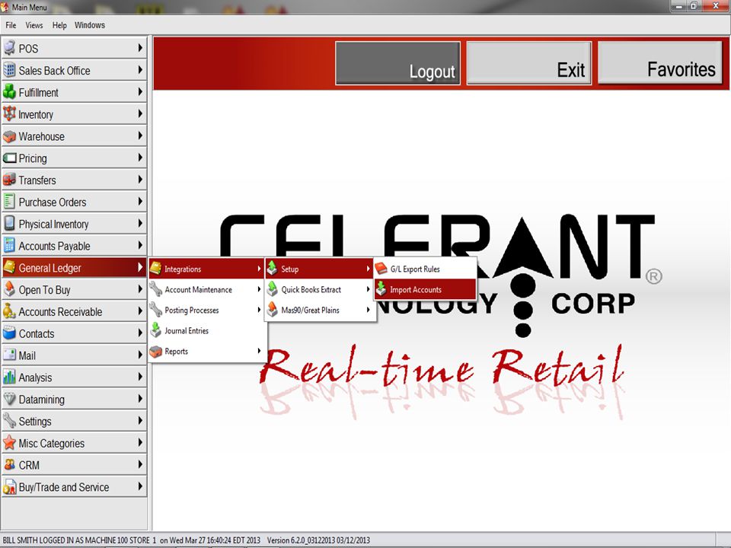Expand the CRM submenu arrow
The image size is (731, 548).
[x=140, y=464]
